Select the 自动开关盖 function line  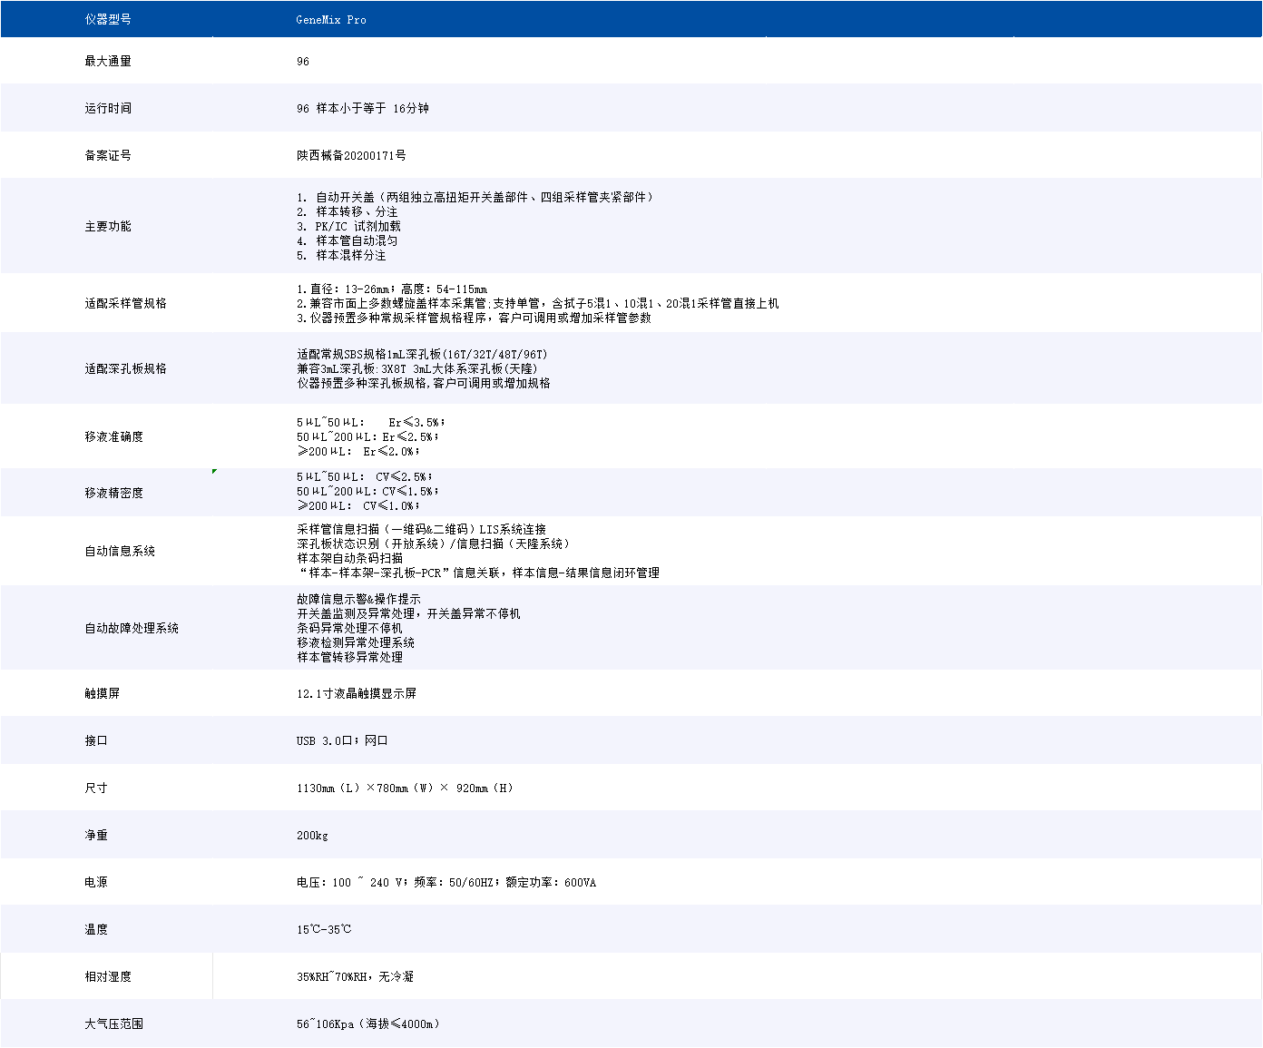tap(475, 197)
